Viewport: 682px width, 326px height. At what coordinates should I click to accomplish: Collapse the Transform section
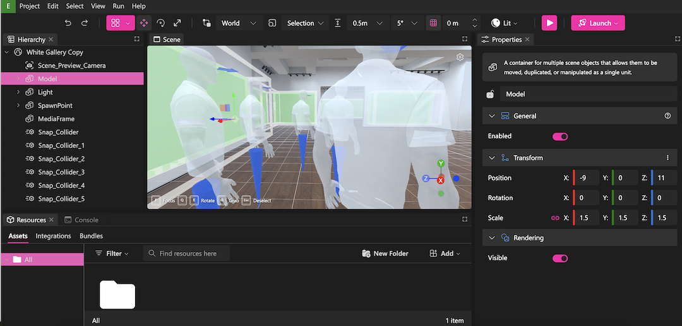point(492,158)
